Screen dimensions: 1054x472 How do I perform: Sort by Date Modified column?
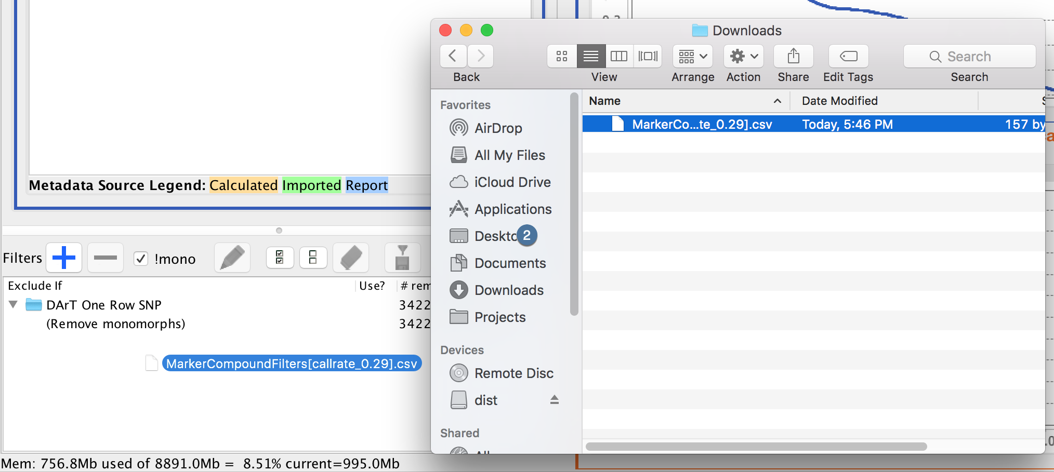tap(884, 101)
